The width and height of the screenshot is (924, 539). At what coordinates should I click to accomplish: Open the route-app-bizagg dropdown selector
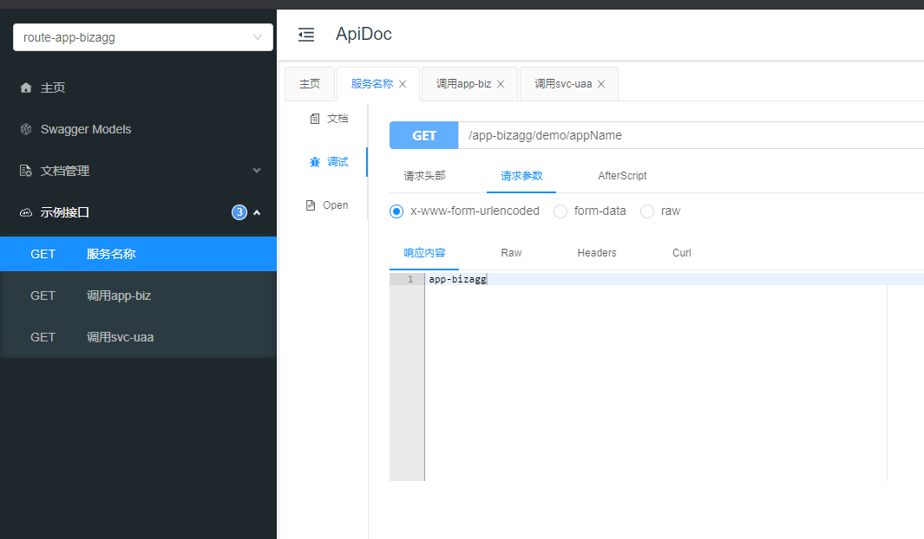(143, 37)
